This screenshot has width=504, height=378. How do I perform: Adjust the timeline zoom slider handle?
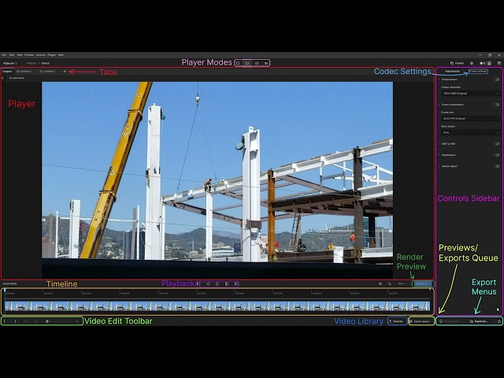[47, 321]
